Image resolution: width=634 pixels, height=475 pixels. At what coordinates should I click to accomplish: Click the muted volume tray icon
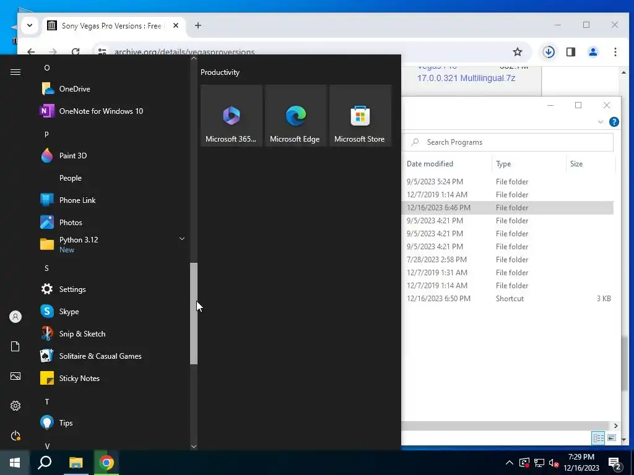coord(554,463)
